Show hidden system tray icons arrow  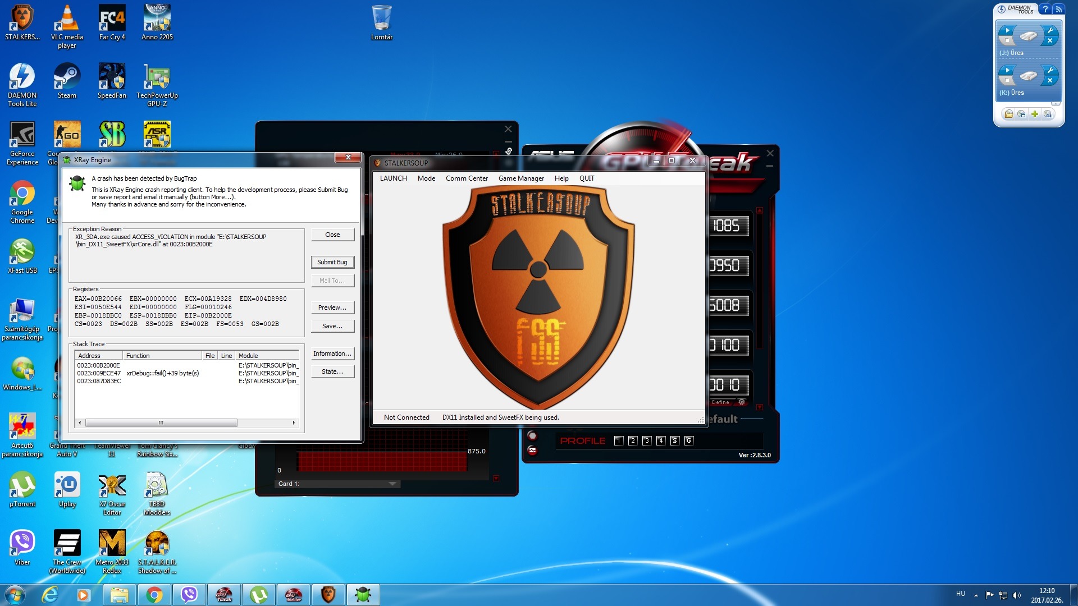(x=976, y=595)
